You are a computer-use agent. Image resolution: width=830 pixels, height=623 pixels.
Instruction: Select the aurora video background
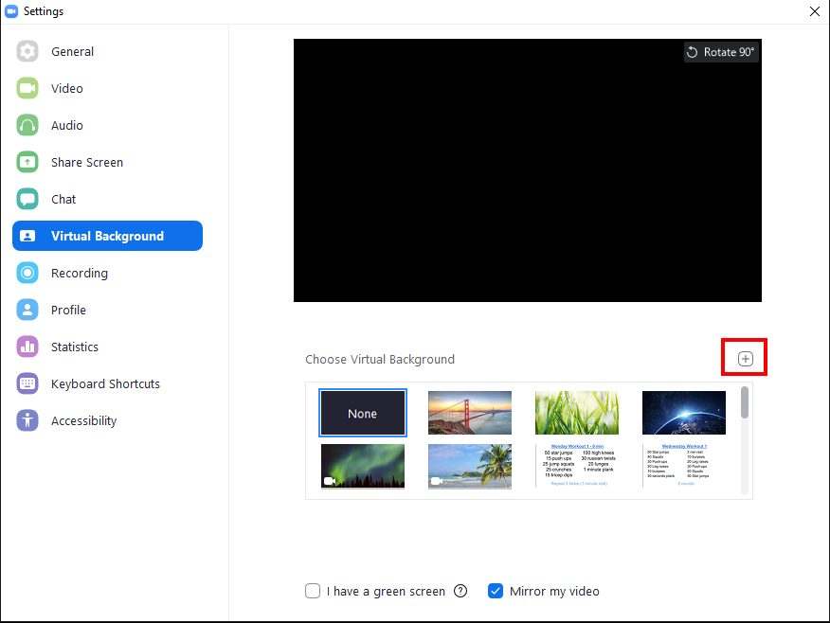pyautogui.click(x=363, y=466)
